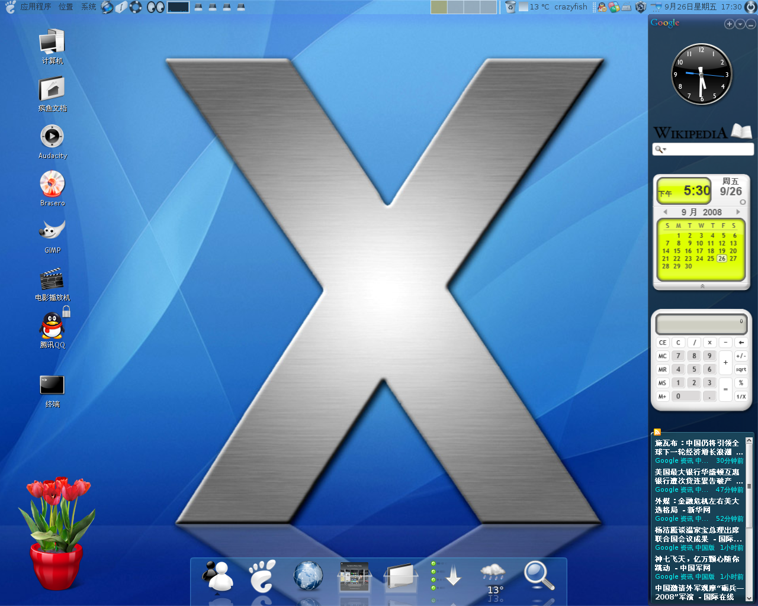758x606 pixels.
Task: Click the plus add gadgets button in the sidebar
Action: pyautogui.click(x=729, y=24)
